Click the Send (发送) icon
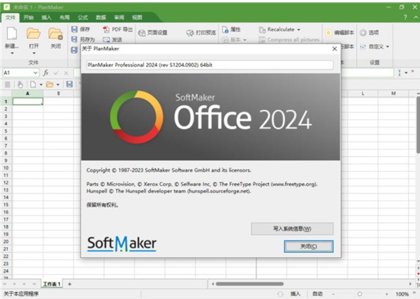 click(106, 40)
